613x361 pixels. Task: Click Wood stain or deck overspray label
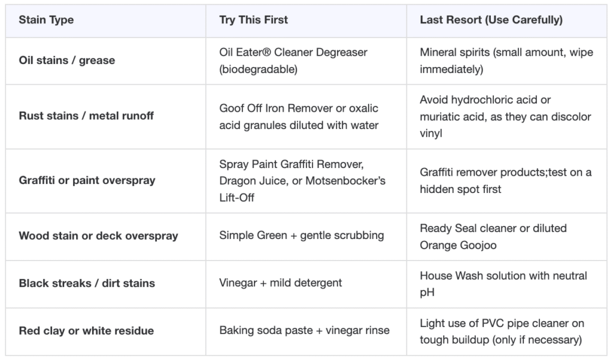98,235
